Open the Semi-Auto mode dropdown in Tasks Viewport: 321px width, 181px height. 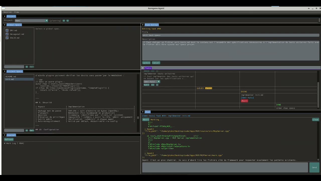coord(152,82)
